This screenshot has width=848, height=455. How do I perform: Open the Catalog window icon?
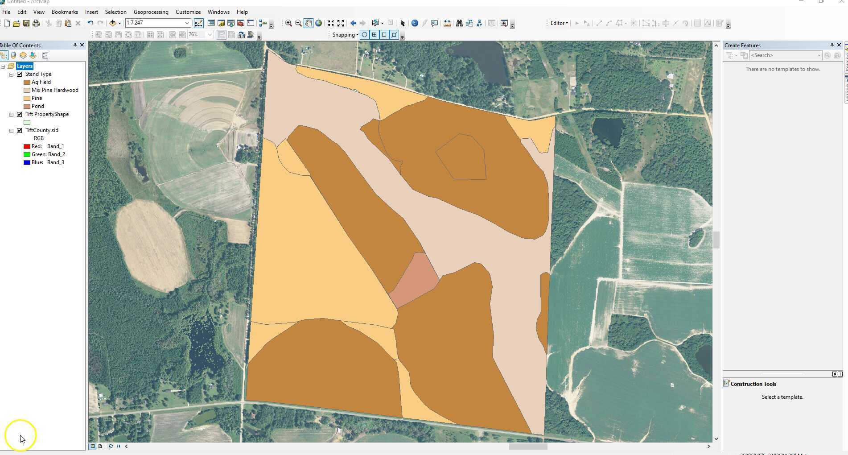tap(221, 23)
